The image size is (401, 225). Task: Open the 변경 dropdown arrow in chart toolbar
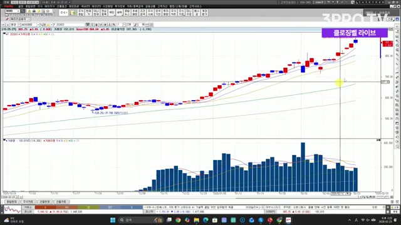(x=19, y=25)
